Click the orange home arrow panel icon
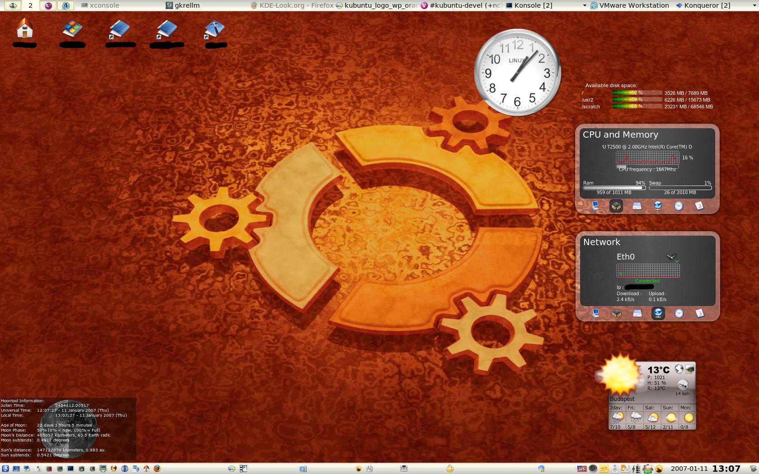 [146, 469]
